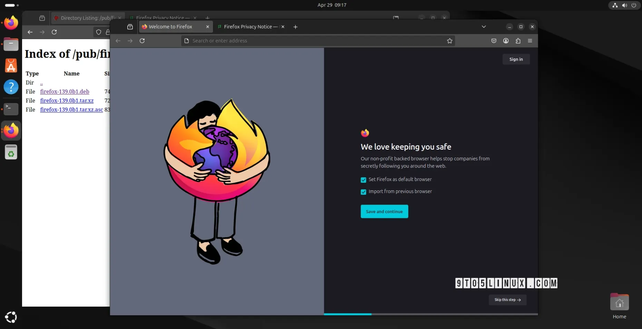Close the Directory Listing tab in the background window
Viewport: 642px width, 329px height.
click(x=120, y=18)
